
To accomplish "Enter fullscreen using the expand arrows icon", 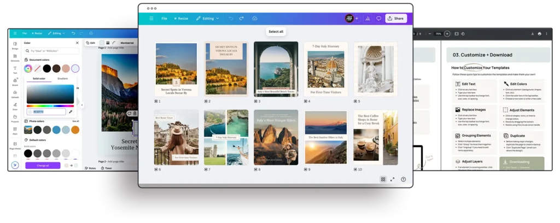I will click(x=392, y=179).
